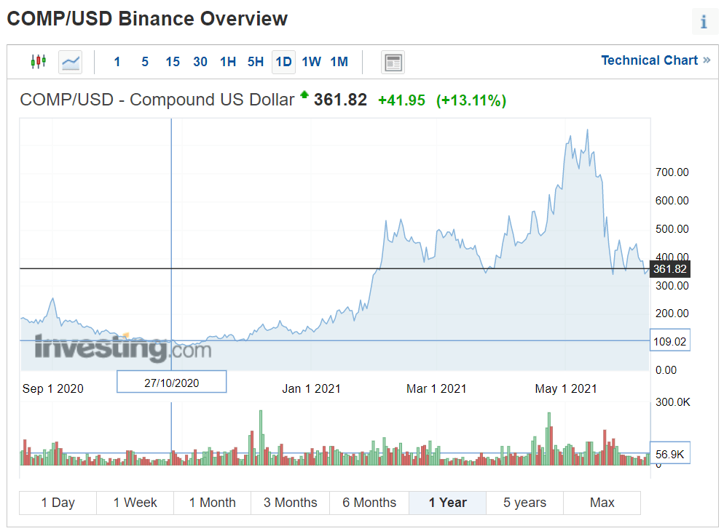Set the interval to 5 minutes
Image resolution: width=724 pixels, height=531 pixels.
click(x=145, y=62)
